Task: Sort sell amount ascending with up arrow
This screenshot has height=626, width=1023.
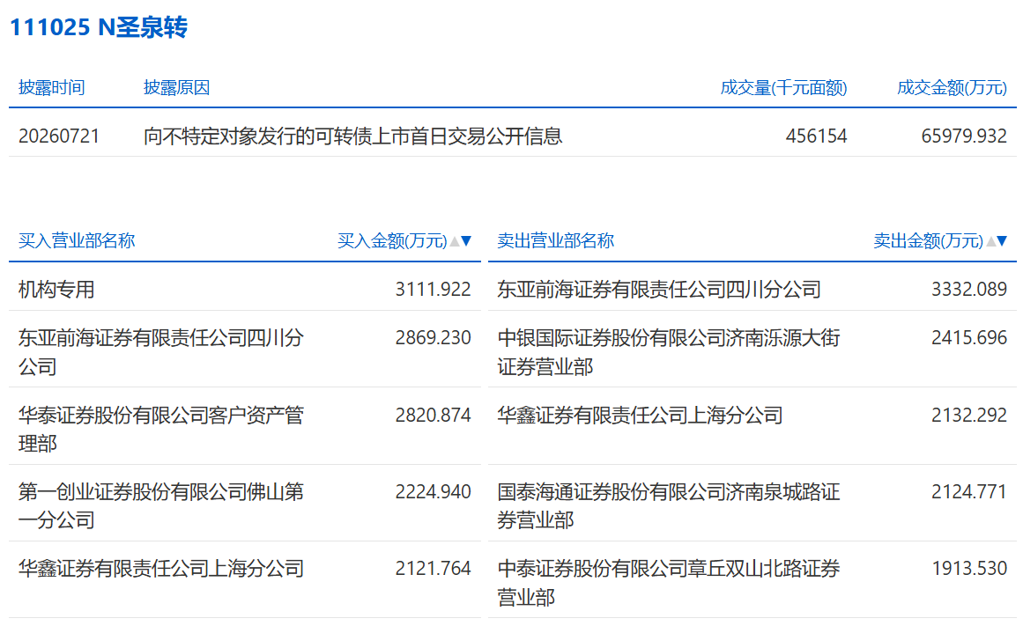Action: coord(991,241)
